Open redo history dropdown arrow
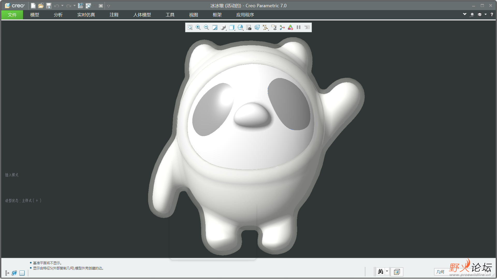Screen dimensions: 497x279 [x=75, y=6]
